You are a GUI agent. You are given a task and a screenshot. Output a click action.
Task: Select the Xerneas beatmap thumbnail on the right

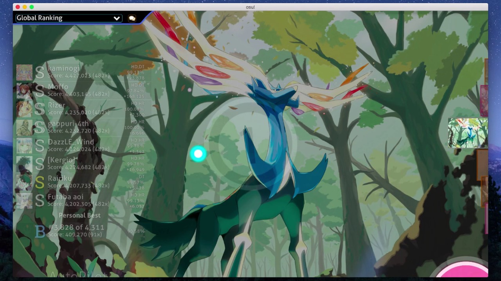coord(468,133)
